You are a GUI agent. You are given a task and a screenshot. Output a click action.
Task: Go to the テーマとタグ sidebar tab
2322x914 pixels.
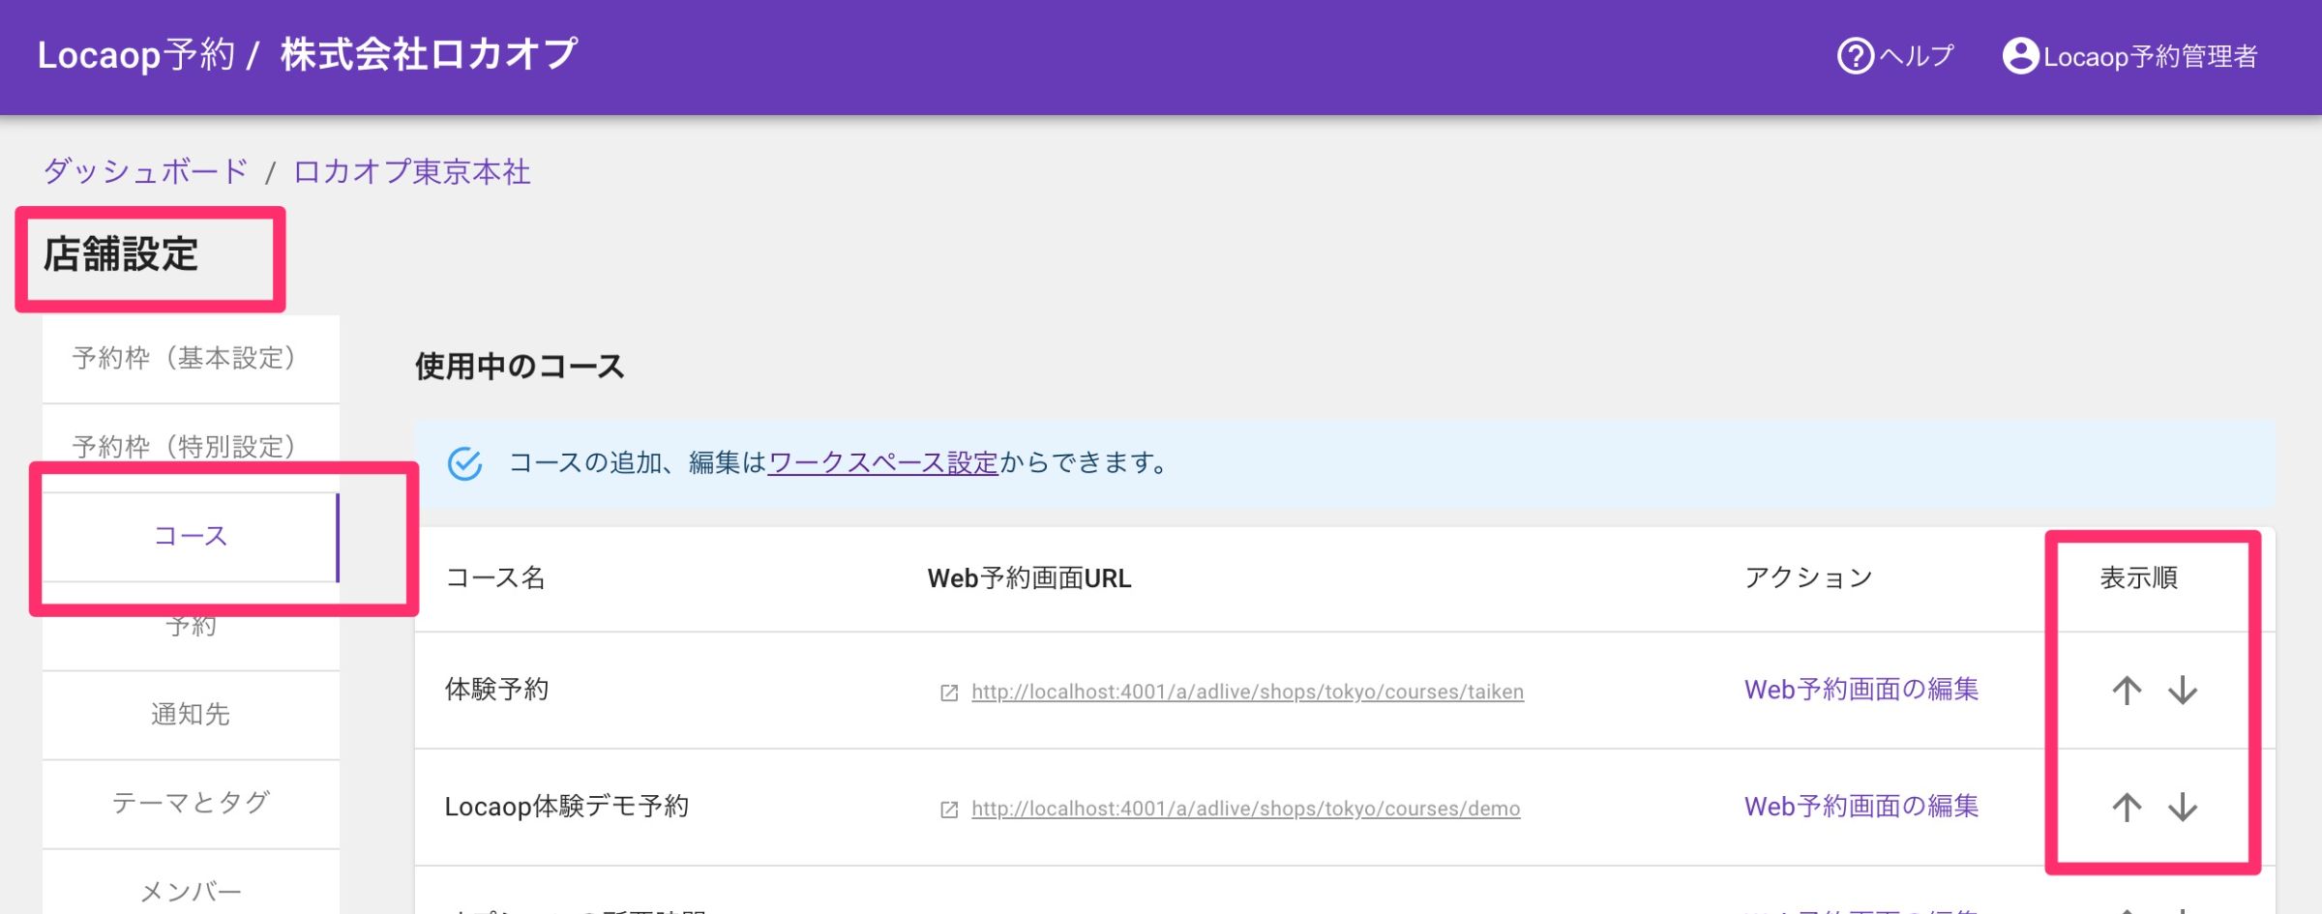[191, 803]
